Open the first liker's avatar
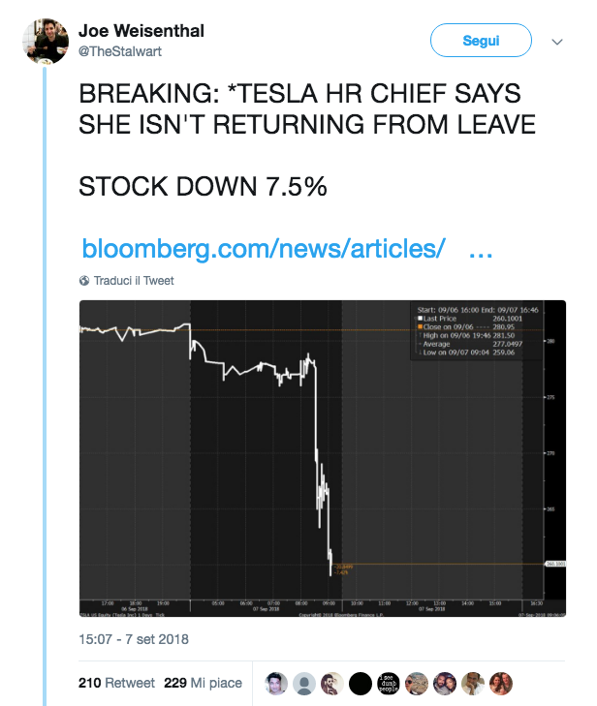Screen dimensions: 597x706 pyautogui.click(x=276, y=683)
